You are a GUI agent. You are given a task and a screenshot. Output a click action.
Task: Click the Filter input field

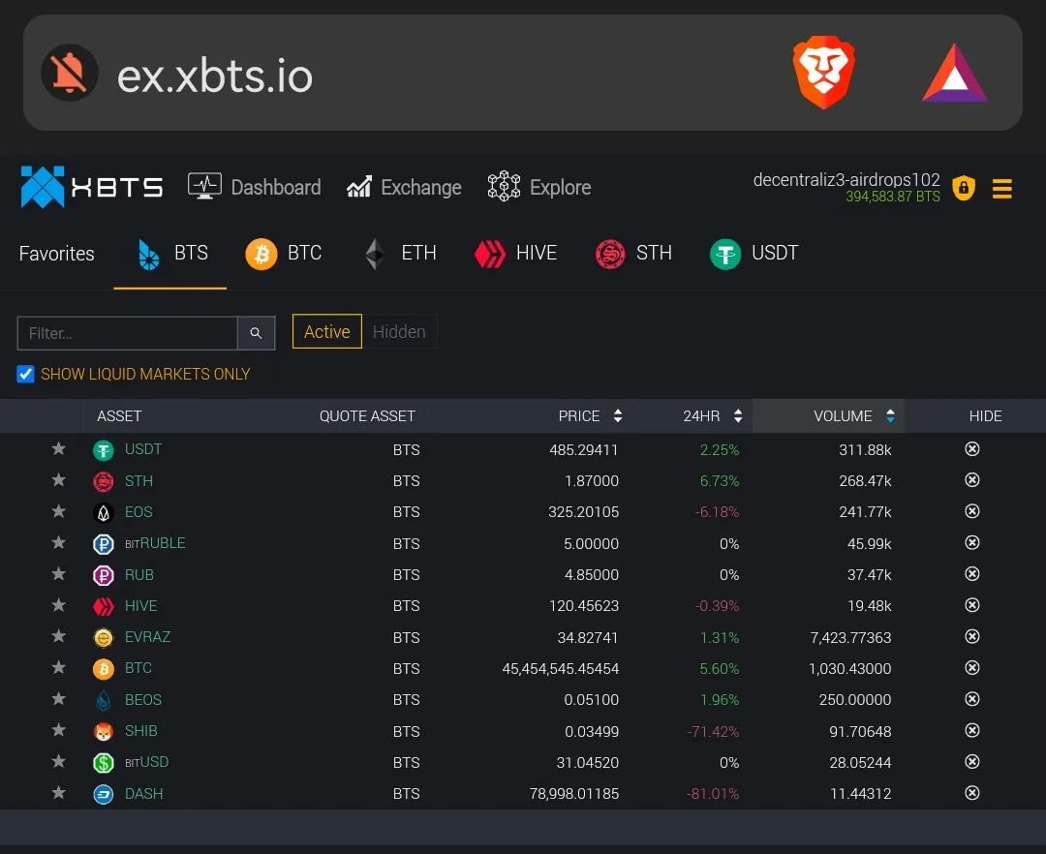point(128,333)
